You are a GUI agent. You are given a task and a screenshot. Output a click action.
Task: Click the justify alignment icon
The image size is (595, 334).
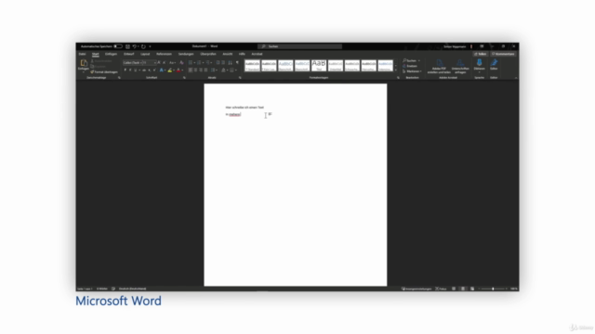(206, 71)
